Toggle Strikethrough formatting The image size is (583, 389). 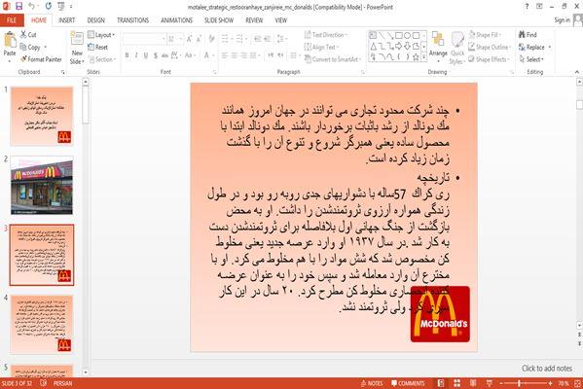tap(164, 55)
